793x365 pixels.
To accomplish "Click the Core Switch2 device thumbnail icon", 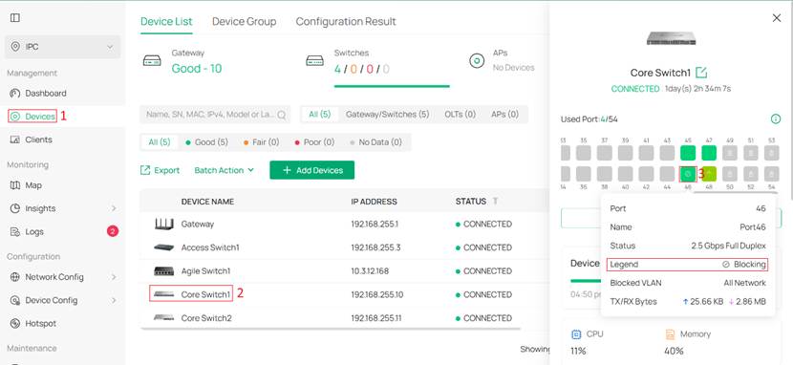I will [x=164, y=318].
